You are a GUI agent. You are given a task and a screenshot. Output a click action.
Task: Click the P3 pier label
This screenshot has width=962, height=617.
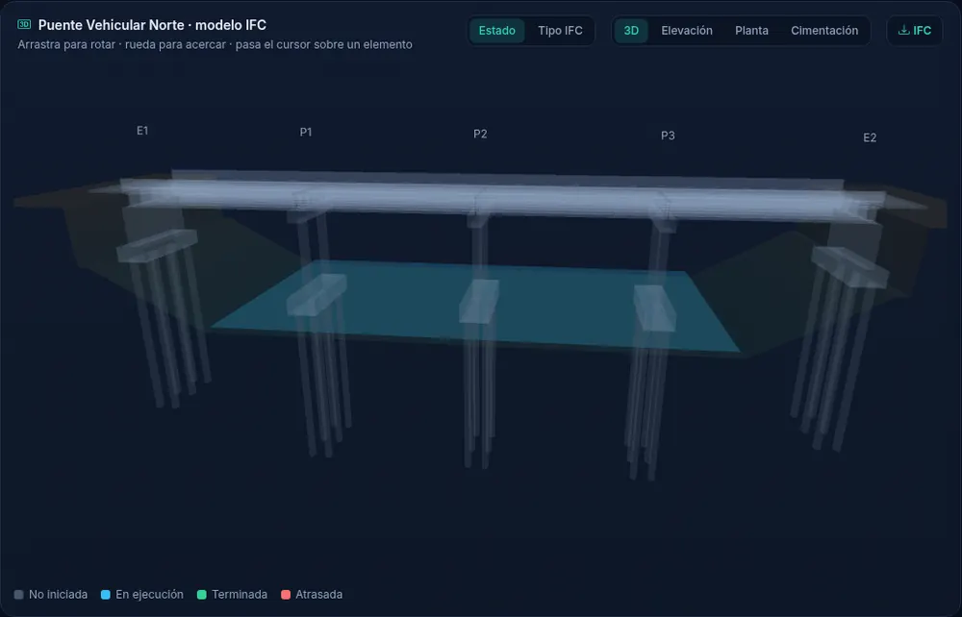pos(668,136)
